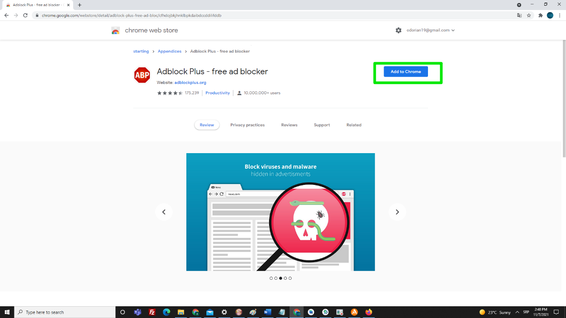Viewport: 566px width, 318px height.
Task: Open the Extensions puzzle icon
Action: (x=541, y=15)
